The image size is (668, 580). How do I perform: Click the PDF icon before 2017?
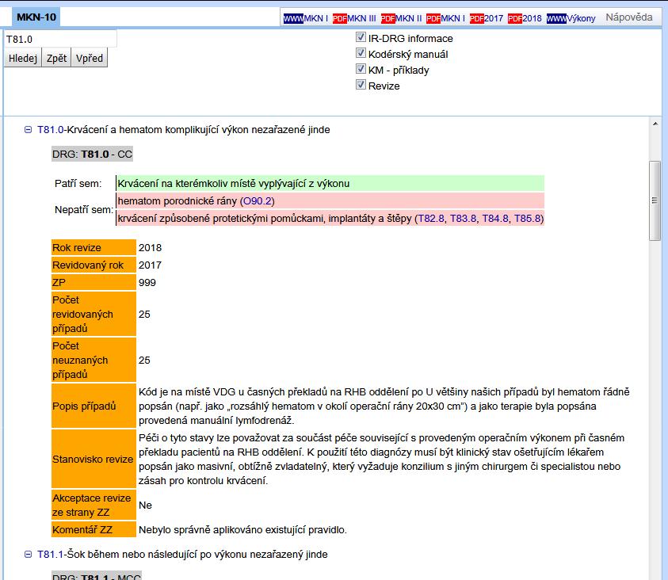(x=476, y=19)
